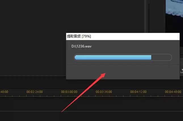183x121 pixels.
Task: Click the horizontal separator line below the timeline track
Action: tap(91, 111)
